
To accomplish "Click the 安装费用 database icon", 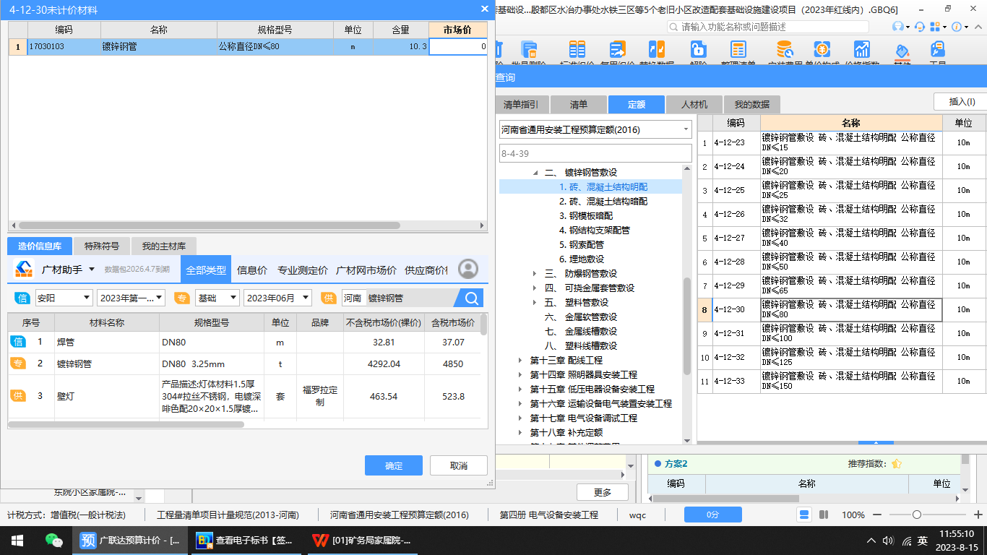I will point(784,50).
